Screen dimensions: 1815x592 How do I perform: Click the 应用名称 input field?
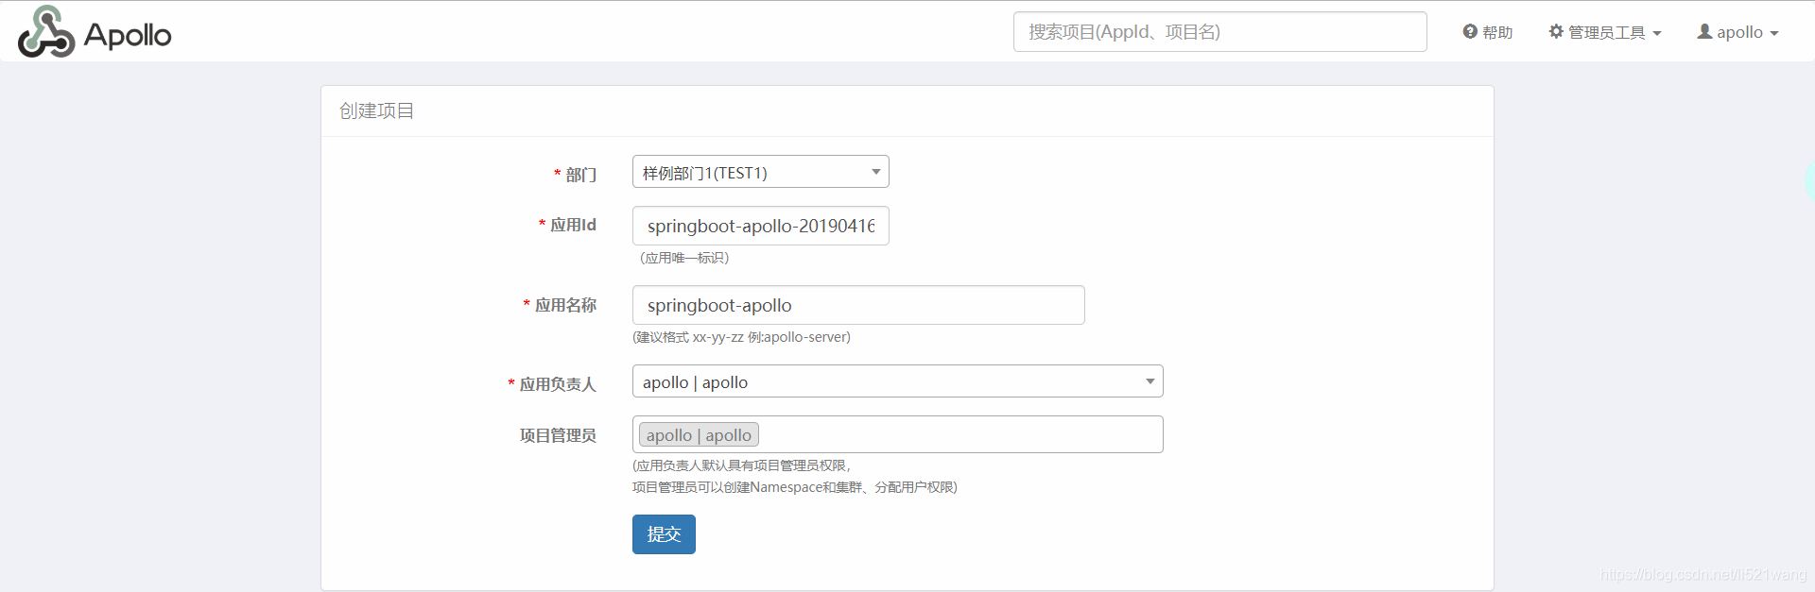pos(858,305)
